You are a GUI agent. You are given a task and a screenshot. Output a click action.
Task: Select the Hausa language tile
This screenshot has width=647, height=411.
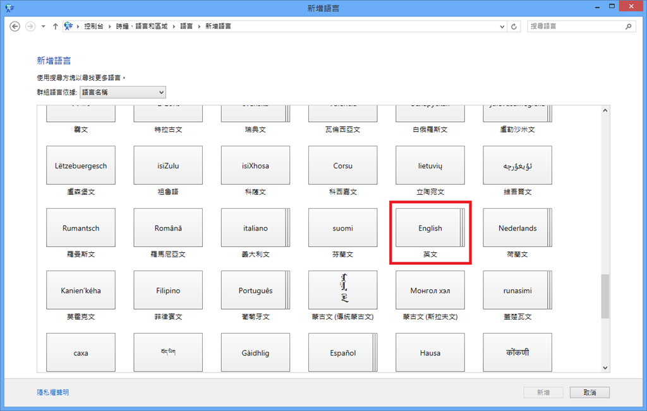430,352
